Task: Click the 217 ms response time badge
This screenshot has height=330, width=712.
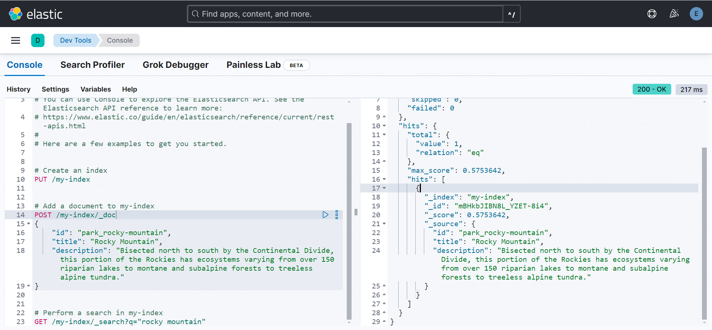Action: point(691,89)
